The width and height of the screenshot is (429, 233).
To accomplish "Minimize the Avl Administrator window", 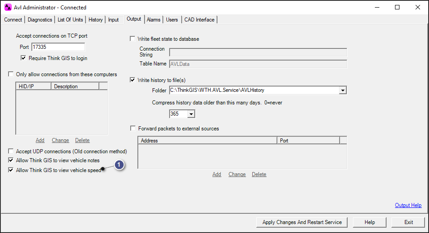I will [377, 8].
